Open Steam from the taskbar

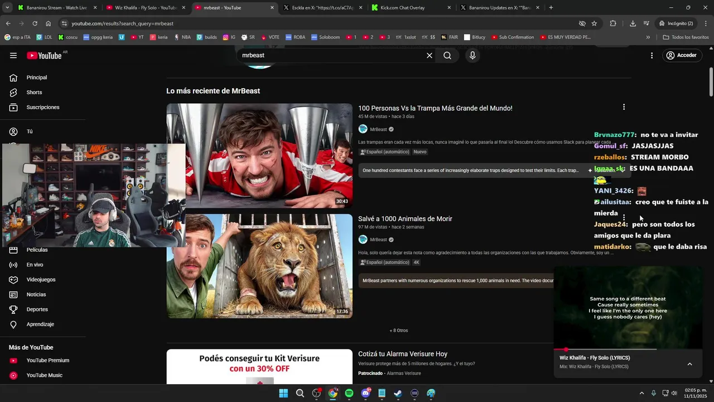[x=398, y=394]
